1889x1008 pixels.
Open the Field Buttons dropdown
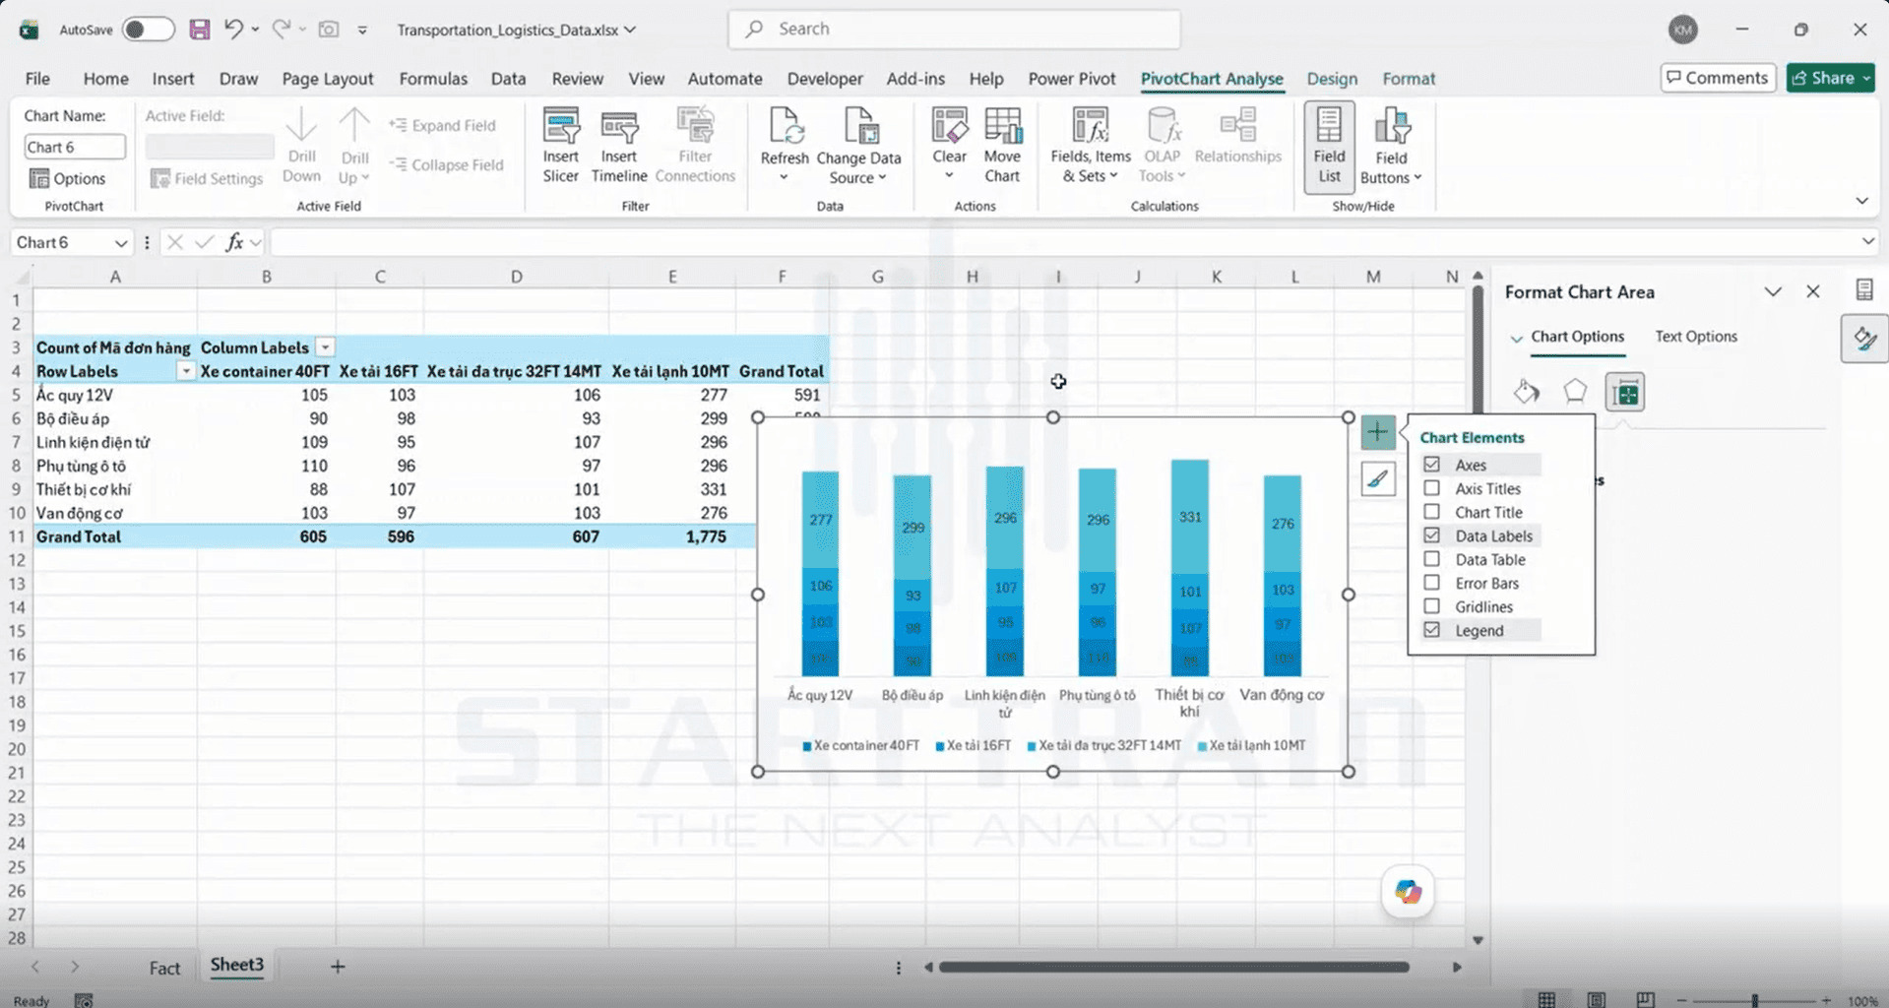pos(1391,146)
